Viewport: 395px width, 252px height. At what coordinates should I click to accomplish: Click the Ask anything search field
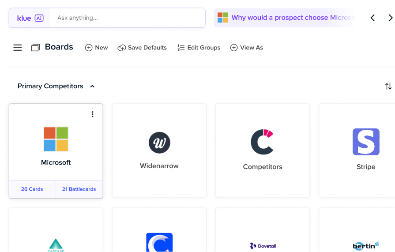pos(128,18)
